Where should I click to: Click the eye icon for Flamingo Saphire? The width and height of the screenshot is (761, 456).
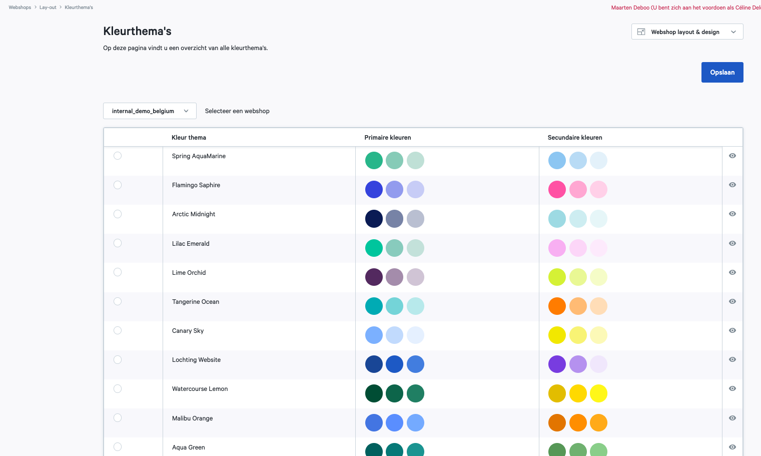coord(732,185)
